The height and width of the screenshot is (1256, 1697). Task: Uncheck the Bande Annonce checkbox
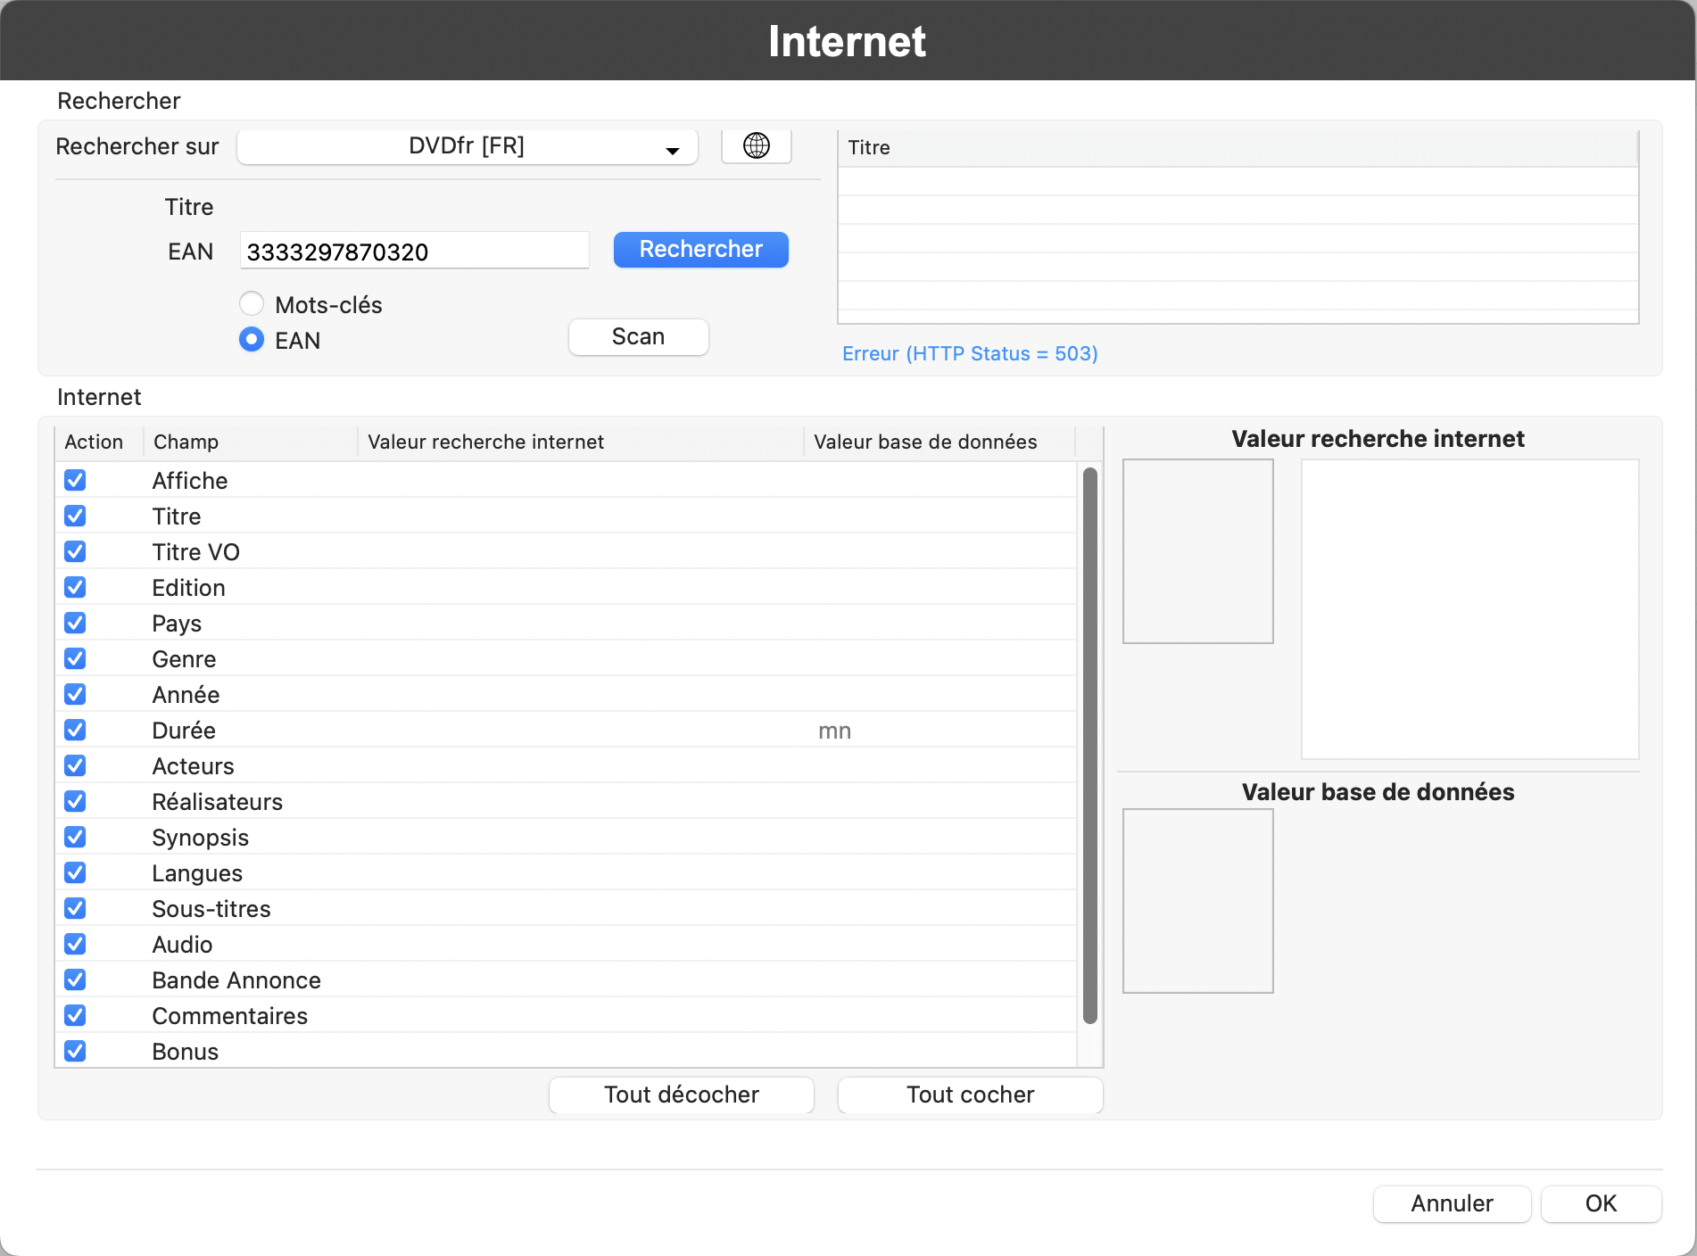[76, 980]
